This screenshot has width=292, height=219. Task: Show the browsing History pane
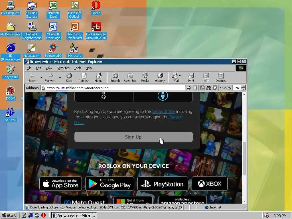(x=160, y=78)
